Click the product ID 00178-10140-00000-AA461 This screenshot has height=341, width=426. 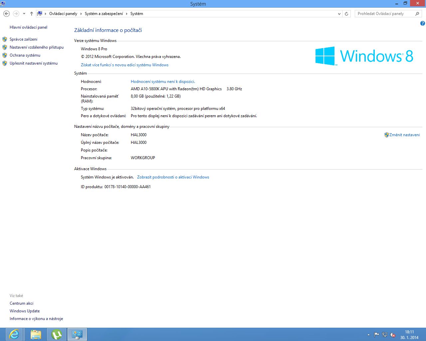[127, 187]
